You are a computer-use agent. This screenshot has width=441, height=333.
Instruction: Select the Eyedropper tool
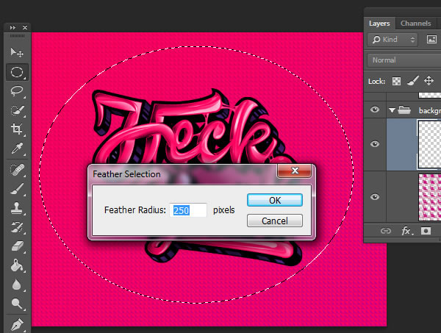[x=17, y=148]
